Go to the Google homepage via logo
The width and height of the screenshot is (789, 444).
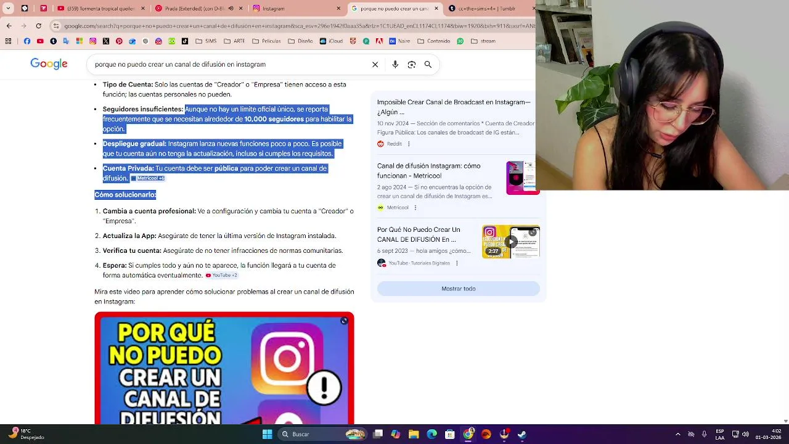tap(49, 64)
